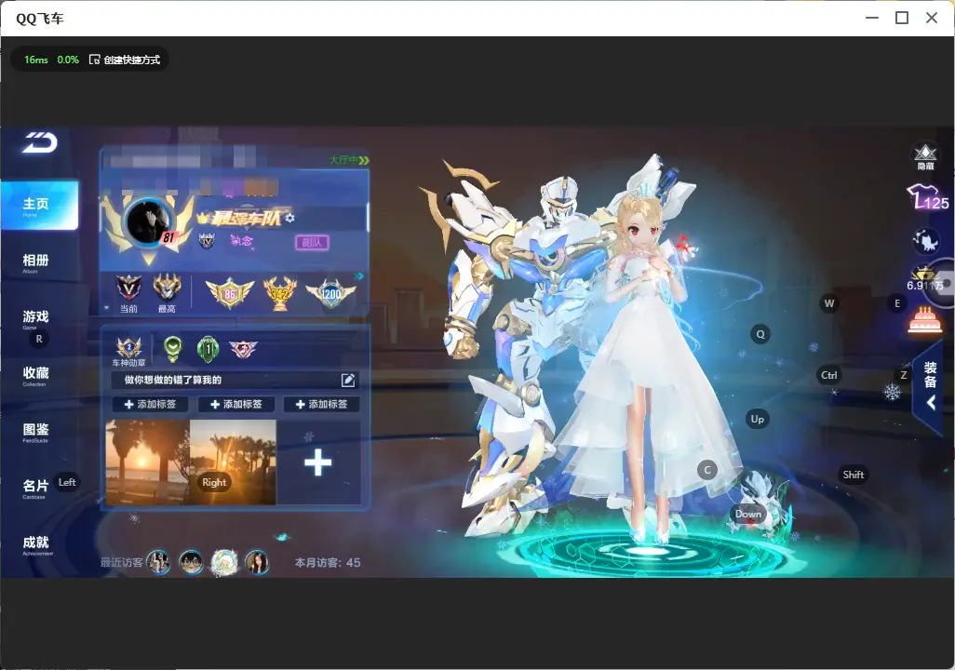Click the crown icon with 6.91万

point(925,279)
